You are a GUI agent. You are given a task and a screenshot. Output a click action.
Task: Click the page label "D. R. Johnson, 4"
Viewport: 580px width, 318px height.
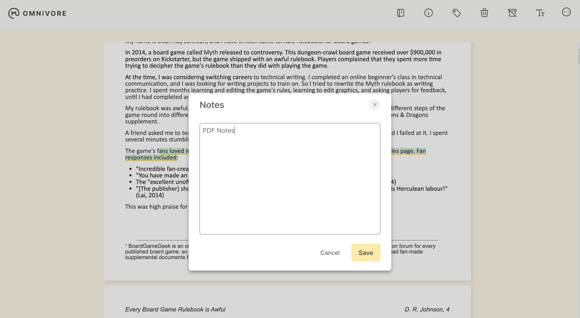(427, 310)
